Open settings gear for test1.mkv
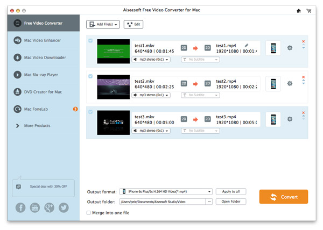The image size is (323, 230). coord(290,48)
